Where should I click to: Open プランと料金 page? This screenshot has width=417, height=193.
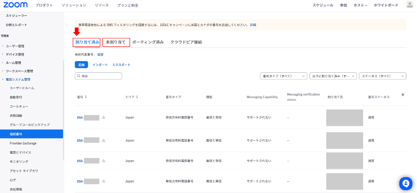coord(127,5)
